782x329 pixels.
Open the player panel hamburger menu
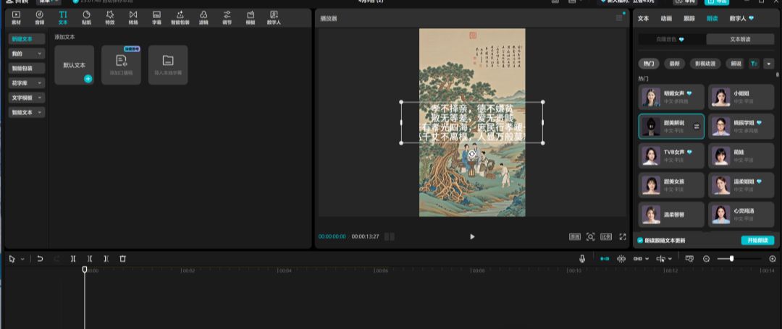pyautogui.click(x=619, y=18)
